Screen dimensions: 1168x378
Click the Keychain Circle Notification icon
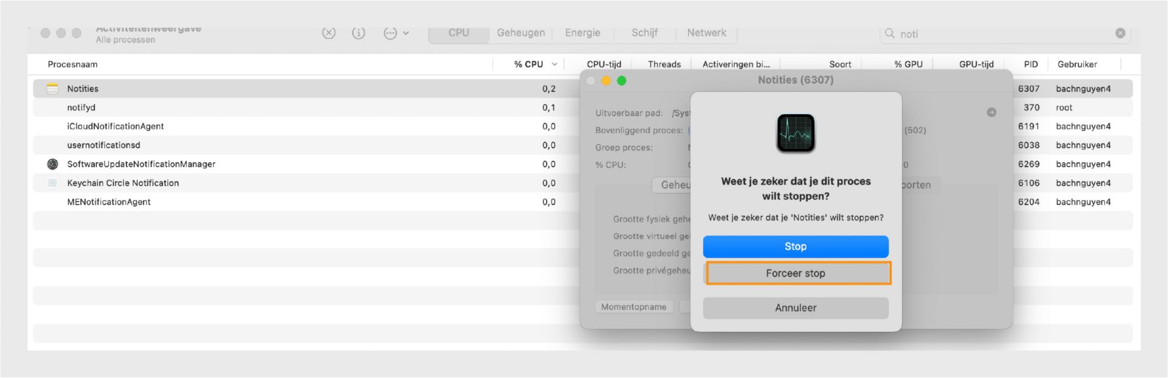(x=53, y=183)
